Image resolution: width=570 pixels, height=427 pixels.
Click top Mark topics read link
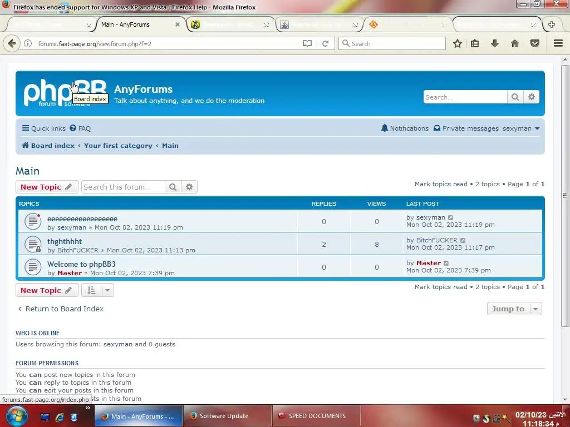coord(441,184)
